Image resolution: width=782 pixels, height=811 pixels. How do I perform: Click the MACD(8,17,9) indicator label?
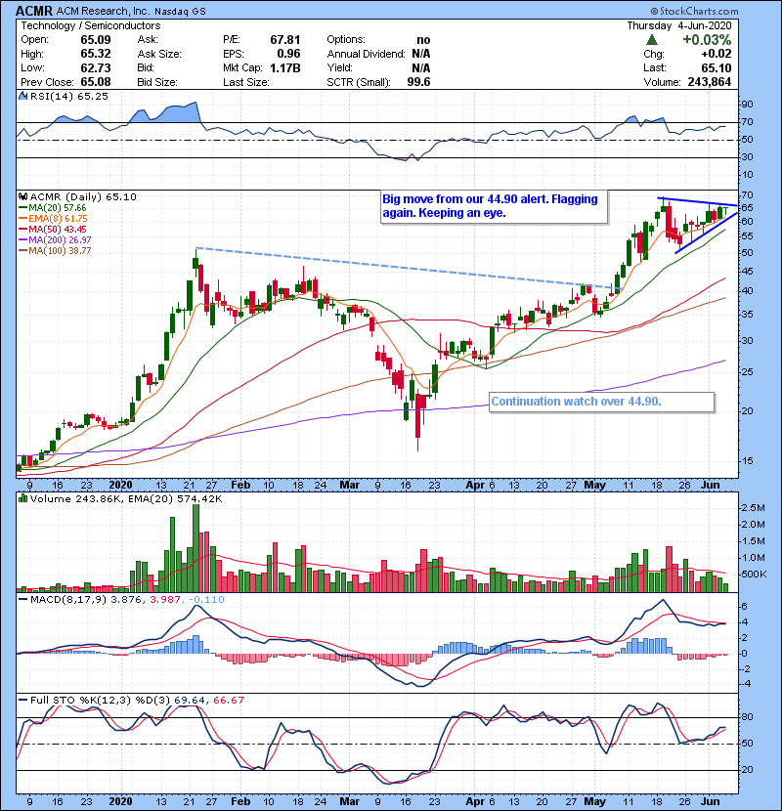(68, 600)
